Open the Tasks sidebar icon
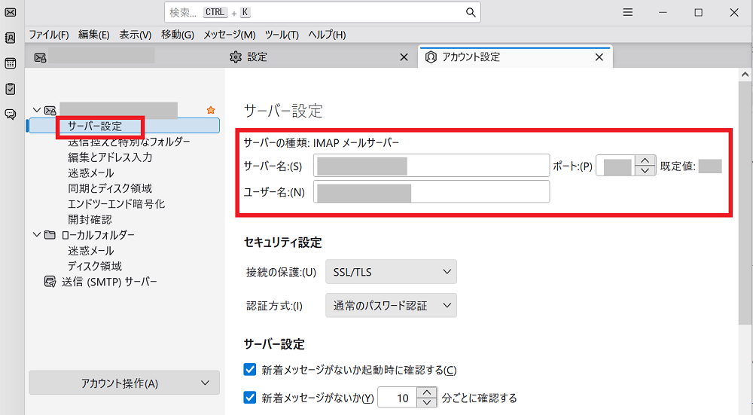Screen dimensions: 753x415 tap(11, 89)
